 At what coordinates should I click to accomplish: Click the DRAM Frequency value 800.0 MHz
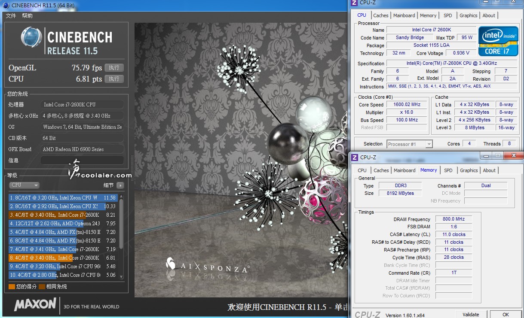coord(454,219)
